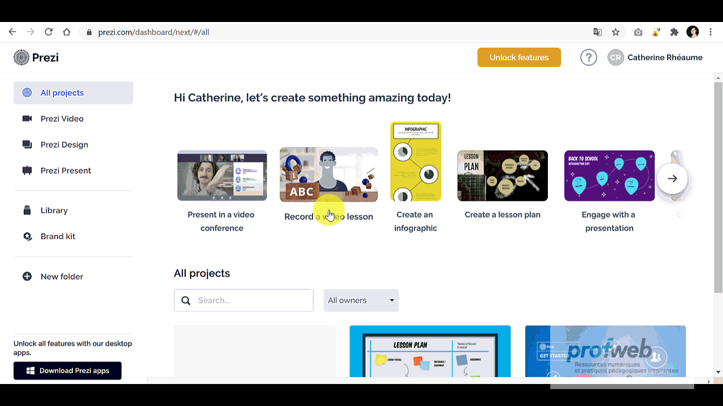Expand the All owners dropdown
The height and width of the screenshot is (406, 723).
tap(361, 301)
